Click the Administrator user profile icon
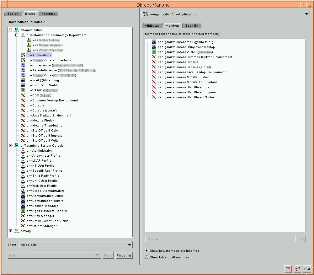 pyautogui.click(x=23, y=151)
